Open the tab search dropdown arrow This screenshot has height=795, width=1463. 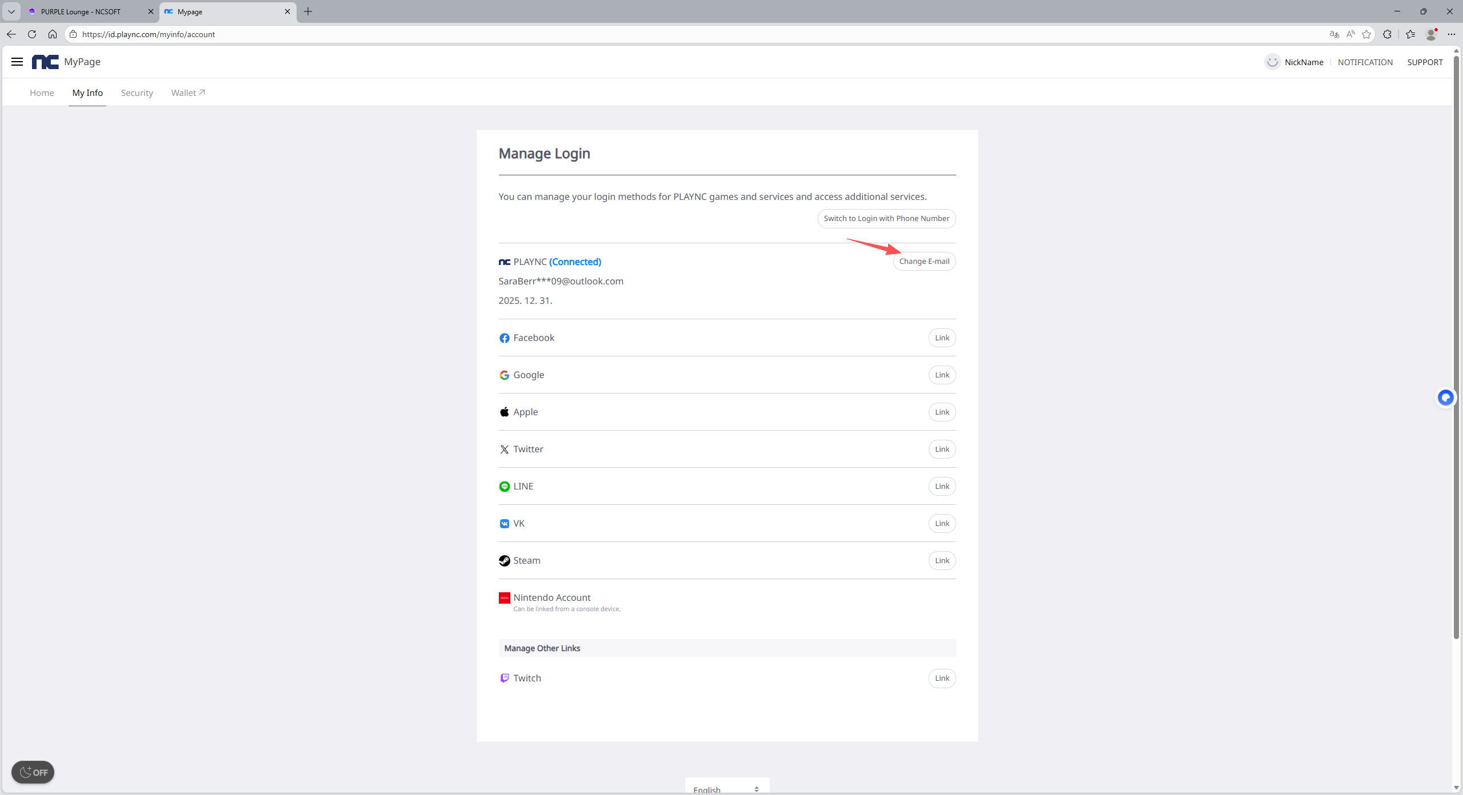click(11, 11)
